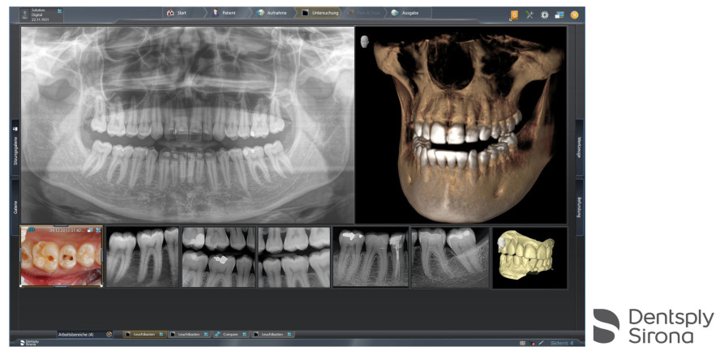Viewport: 720px width, 355px height.
Task: Click the orange close button at top right
Action: coord(574,15)
